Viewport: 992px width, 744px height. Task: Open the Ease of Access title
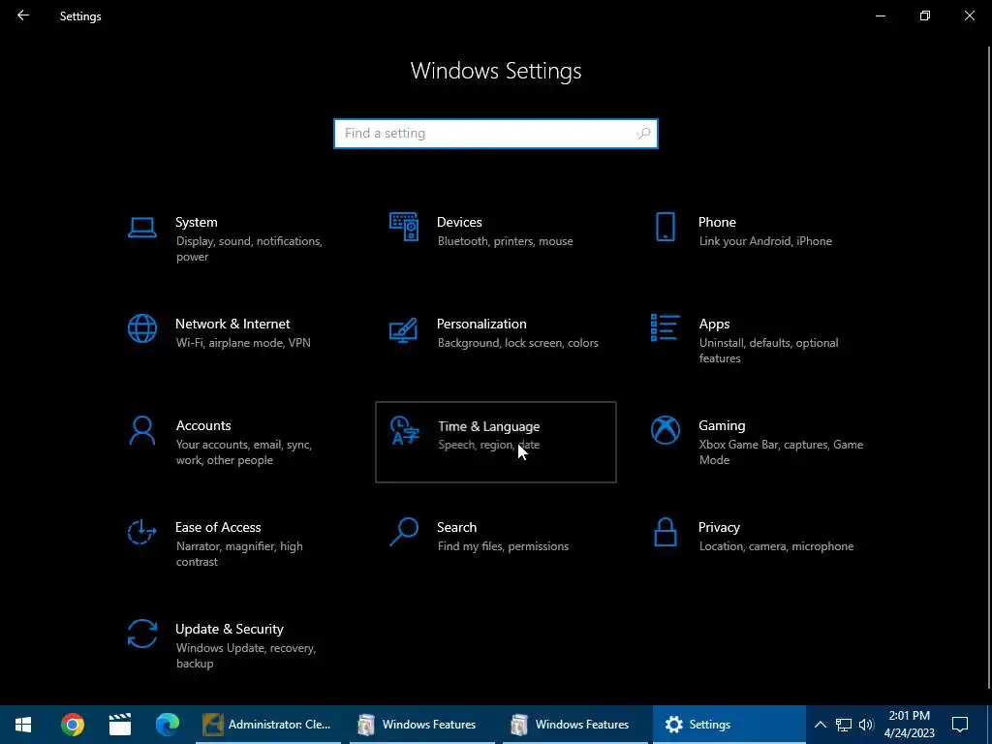[218, 528]
